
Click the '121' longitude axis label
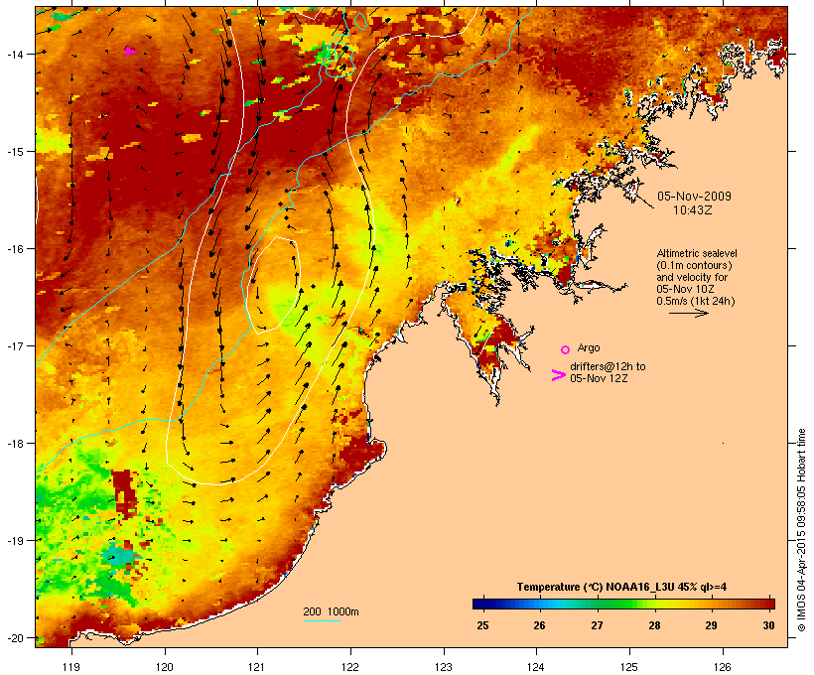point(257,667)
